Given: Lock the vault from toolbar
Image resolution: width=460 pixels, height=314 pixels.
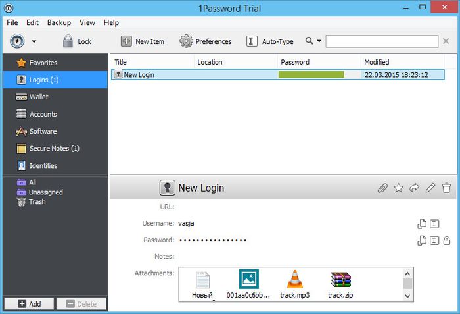Looking at the screenshot, I should [77, 41].
